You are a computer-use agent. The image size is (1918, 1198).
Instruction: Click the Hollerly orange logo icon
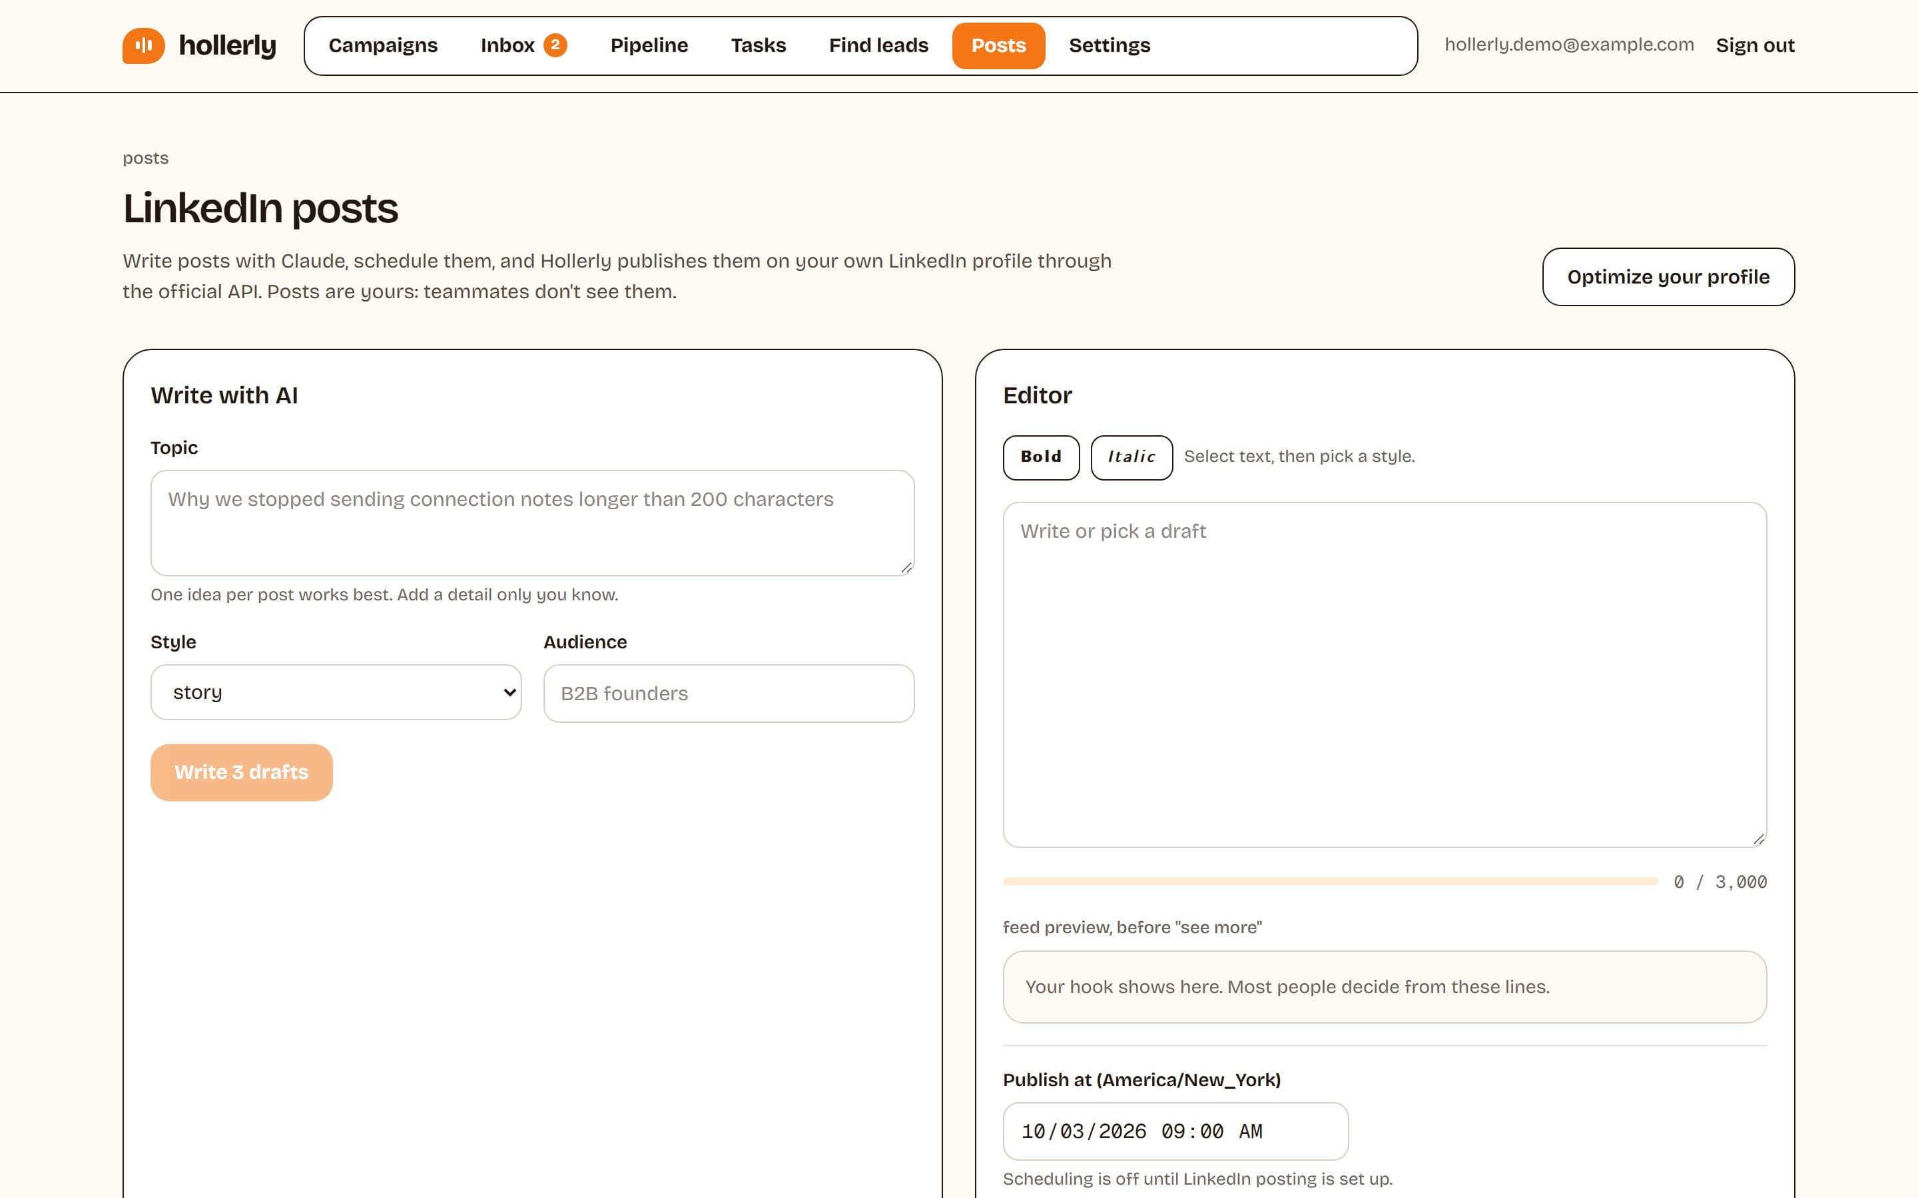(x=143, y=45)
